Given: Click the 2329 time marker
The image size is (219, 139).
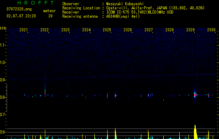Looking at the screenshot, I should coord(190,30).
